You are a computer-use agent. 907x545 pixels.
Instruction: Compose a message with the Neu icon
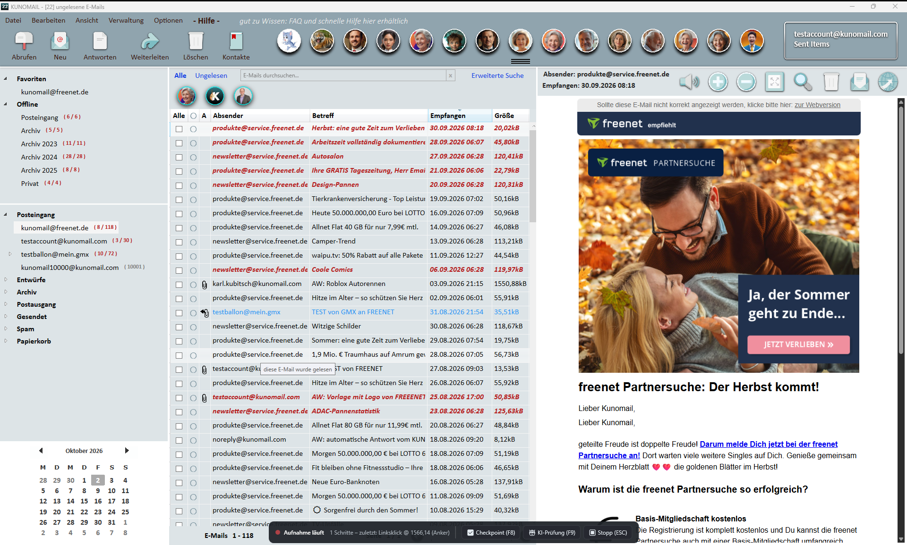point(60,42)
